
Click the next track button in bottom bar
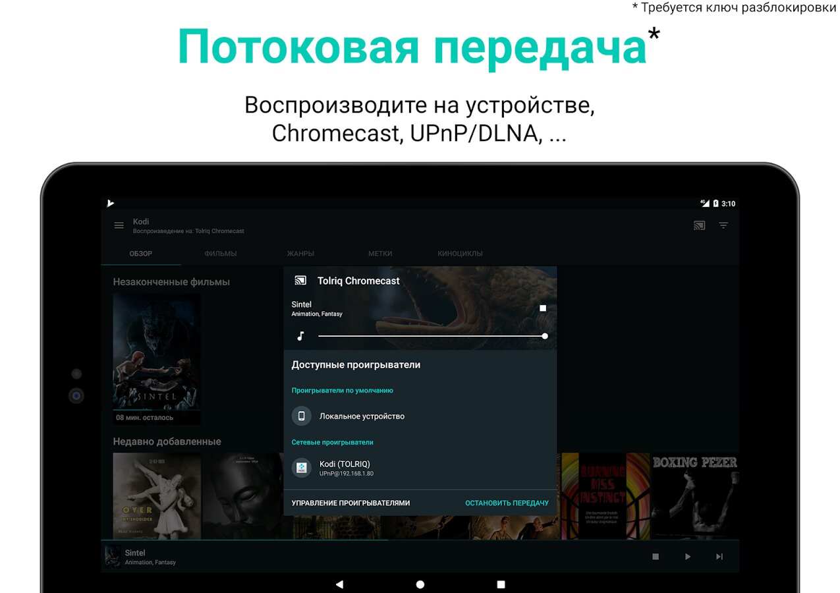pos(719,557)
